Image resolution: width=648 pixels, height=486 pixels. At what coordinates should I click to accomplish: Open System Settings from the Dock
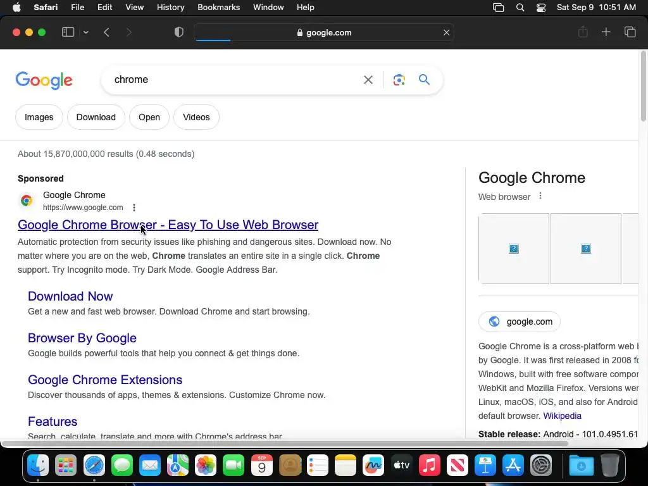point(541,465)
